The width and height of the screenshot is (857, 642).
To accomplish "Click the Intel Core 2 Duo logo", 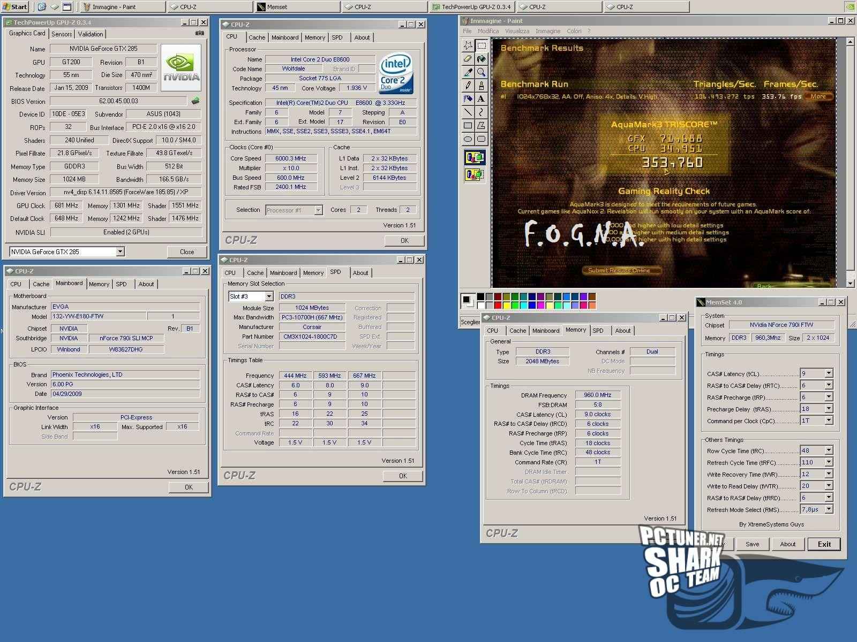I will click(396, 74).
